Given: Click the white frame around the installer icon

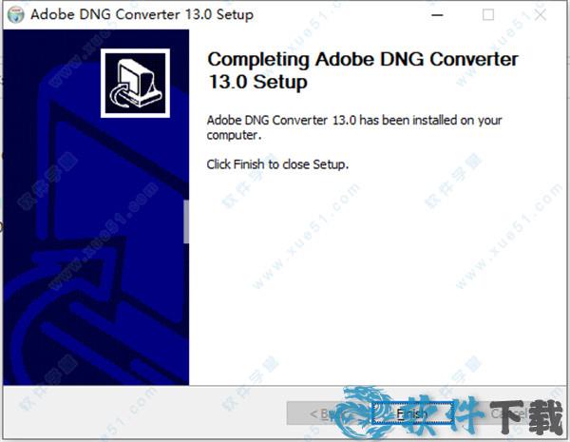Looking at the screenshot, I should click(135, 51).
